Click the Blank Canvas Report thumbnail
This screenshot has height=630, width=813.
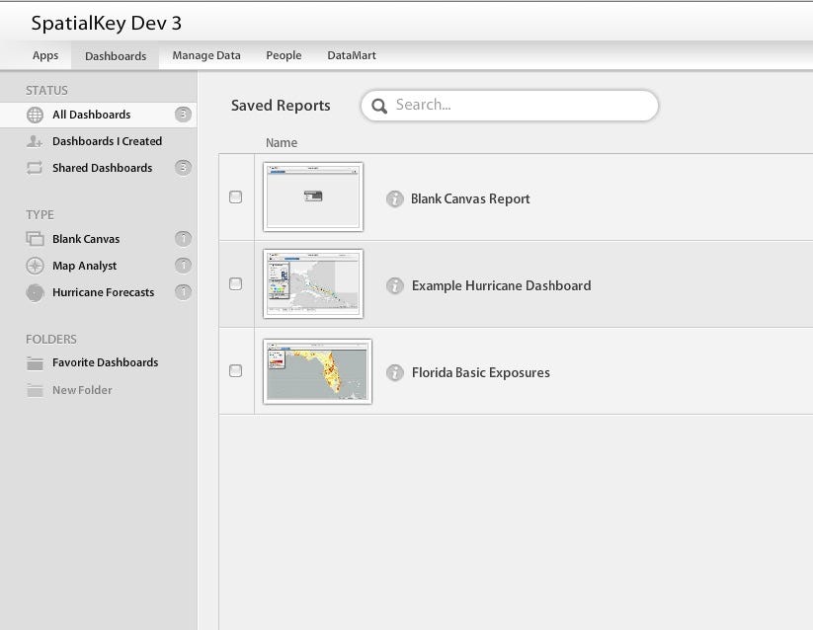pos(313,197)
